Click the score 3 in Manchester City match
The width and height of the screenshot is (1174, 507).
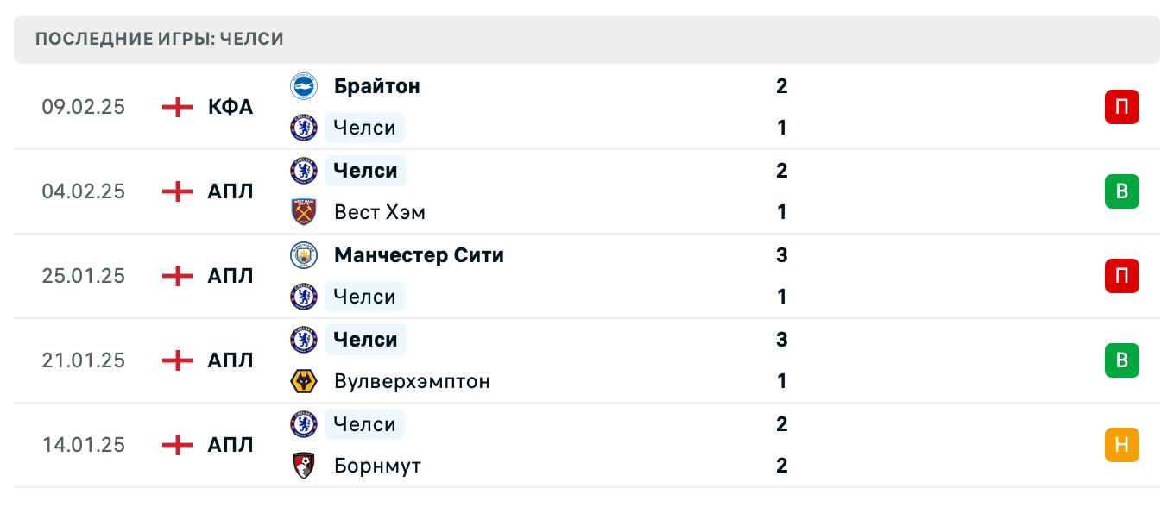tap(781, 255)
